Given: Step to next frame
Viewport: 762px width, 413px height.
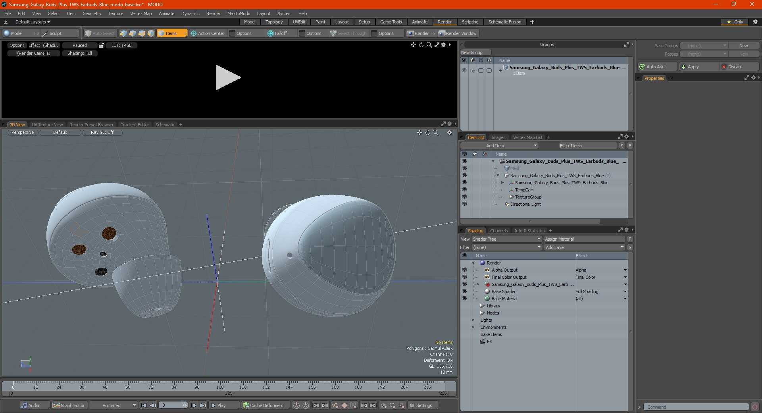Looking at the screenshot, I should 194,405.
